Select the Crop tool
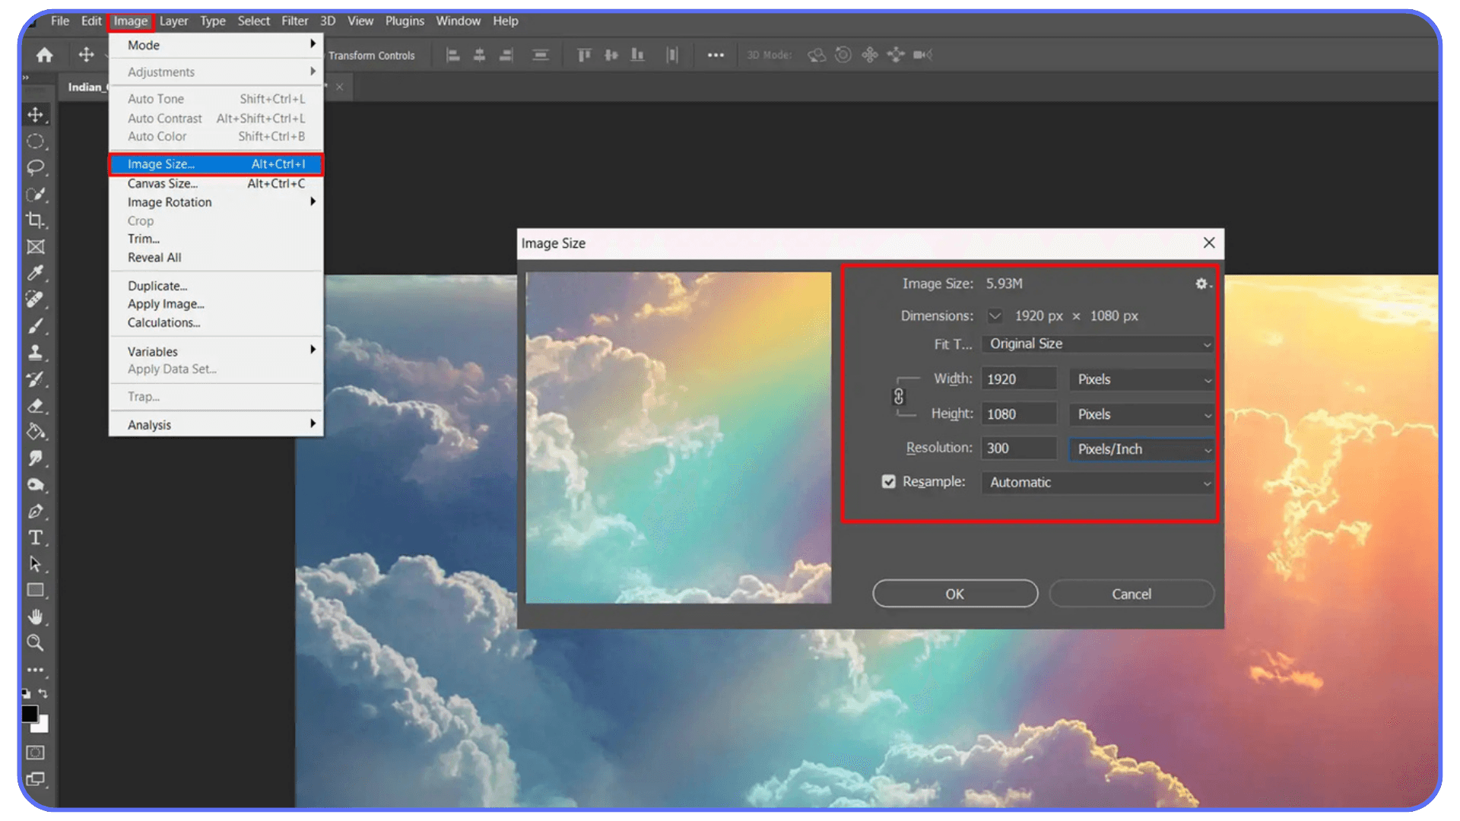This screenshot has height=821, width=1460. (x=35, y=220)
